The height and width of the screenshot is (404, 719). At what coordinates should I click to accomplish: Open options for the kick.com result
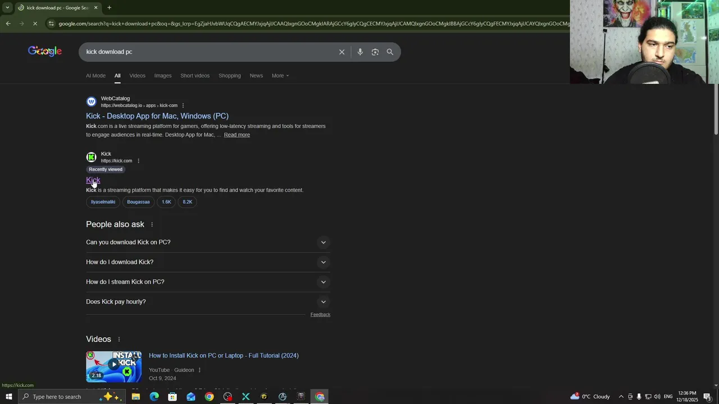coord(138,161)
